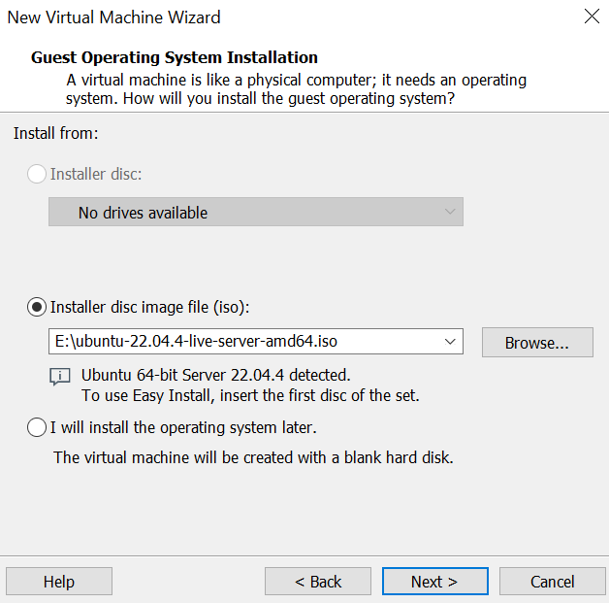The width and height of the screenshot is (609, 603).
Task: Close the New Virtual Machine Wizard window
Action: click(x=592, y=17)
